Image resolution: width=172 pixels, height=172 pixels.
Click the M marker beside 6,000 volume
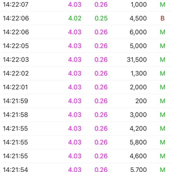pyautogui.click(x=163, y=32)
